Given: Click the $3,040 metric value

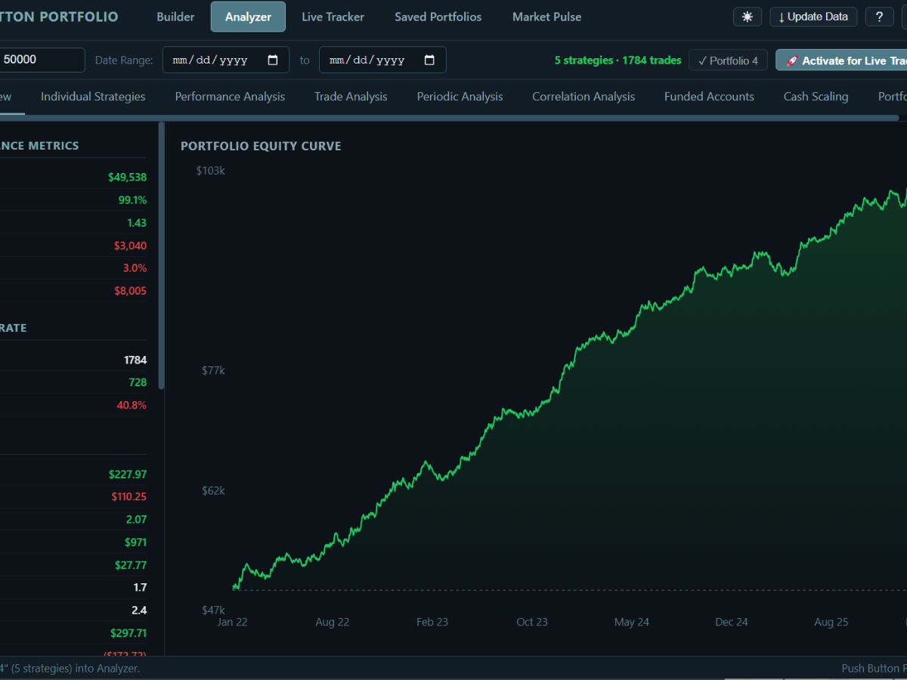Looking at the screenshot, I should tap(130, 246).
